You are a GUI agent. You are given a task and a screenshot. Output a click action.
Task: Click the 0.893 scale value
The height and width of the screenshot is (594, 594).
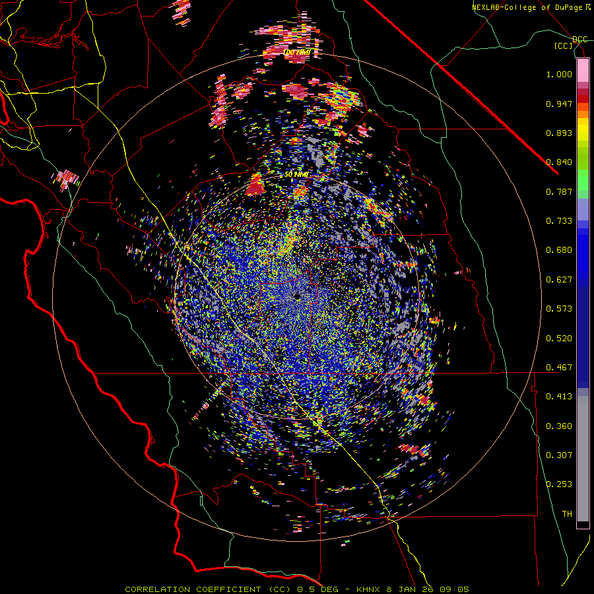tap(559, 133)
